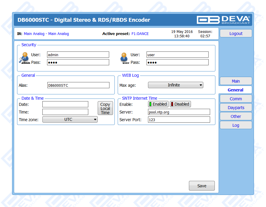Open the active preset F1:DANCE link
Viewport: 266px width, 207px height.
coord(140,34)
